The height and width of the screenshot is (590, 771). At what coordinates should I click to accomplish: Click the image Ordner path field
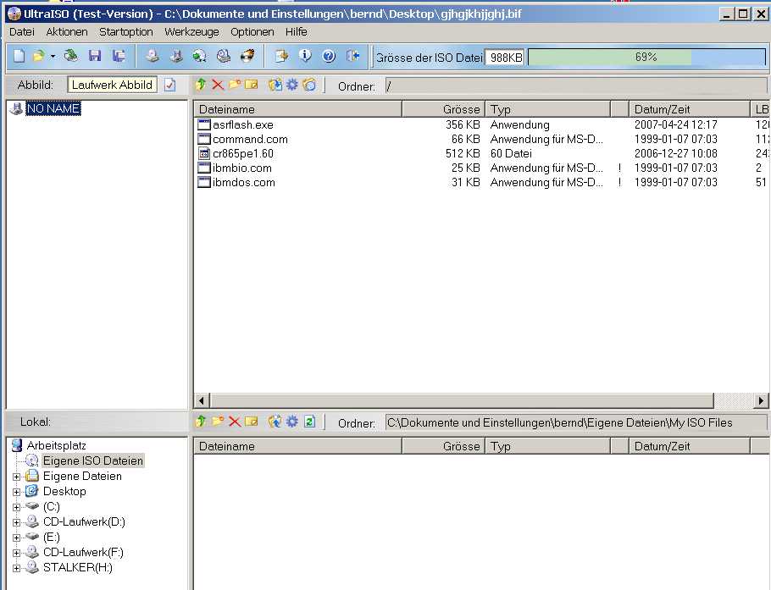pyautogui.click(x=576, y=86)
